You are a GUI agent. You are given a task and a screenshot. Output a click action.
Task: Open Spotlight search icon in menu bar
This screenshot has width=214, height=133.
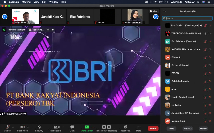[198, 2]
